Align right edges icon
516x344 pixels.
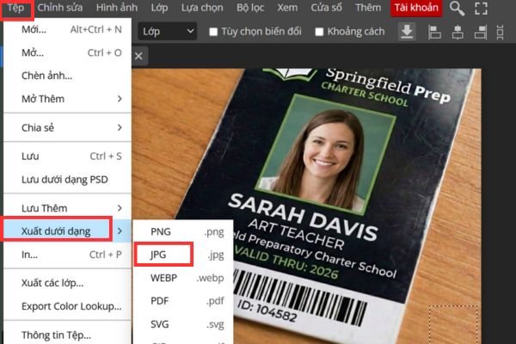481,32
